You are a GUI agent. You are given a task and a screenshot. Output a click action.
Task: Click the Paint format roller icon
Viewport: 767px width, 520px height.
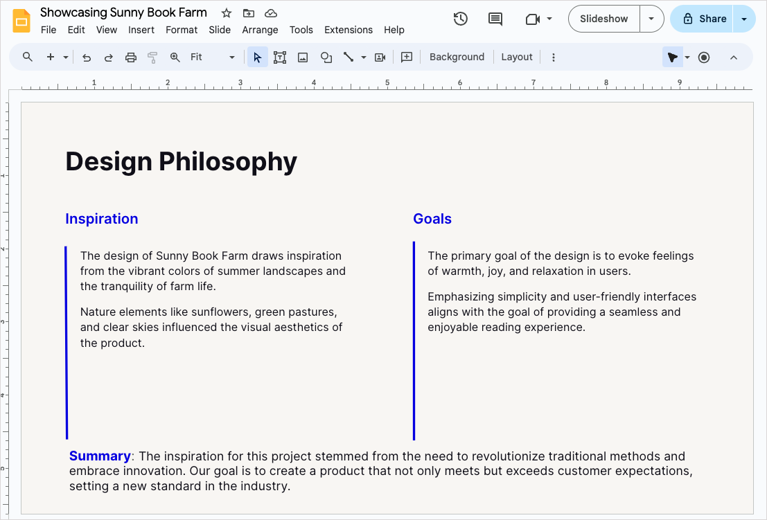click(x=152, y=57)
